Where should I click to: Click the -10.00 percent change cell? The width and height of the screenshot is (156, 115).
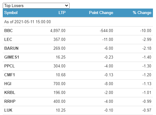pyautogui.click(x=146, y=31)
